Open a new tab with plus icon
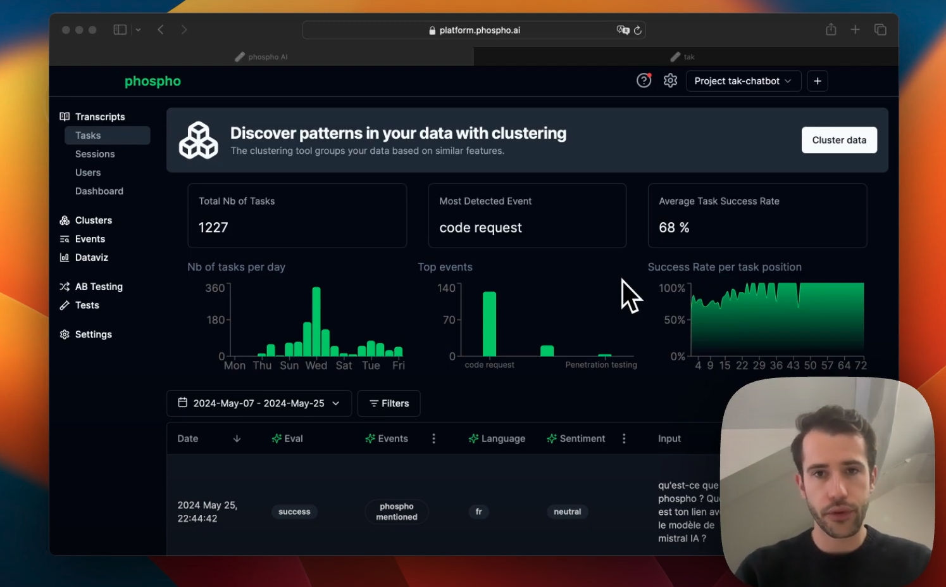This screenshot has width=946, height=587. (855, 29)
